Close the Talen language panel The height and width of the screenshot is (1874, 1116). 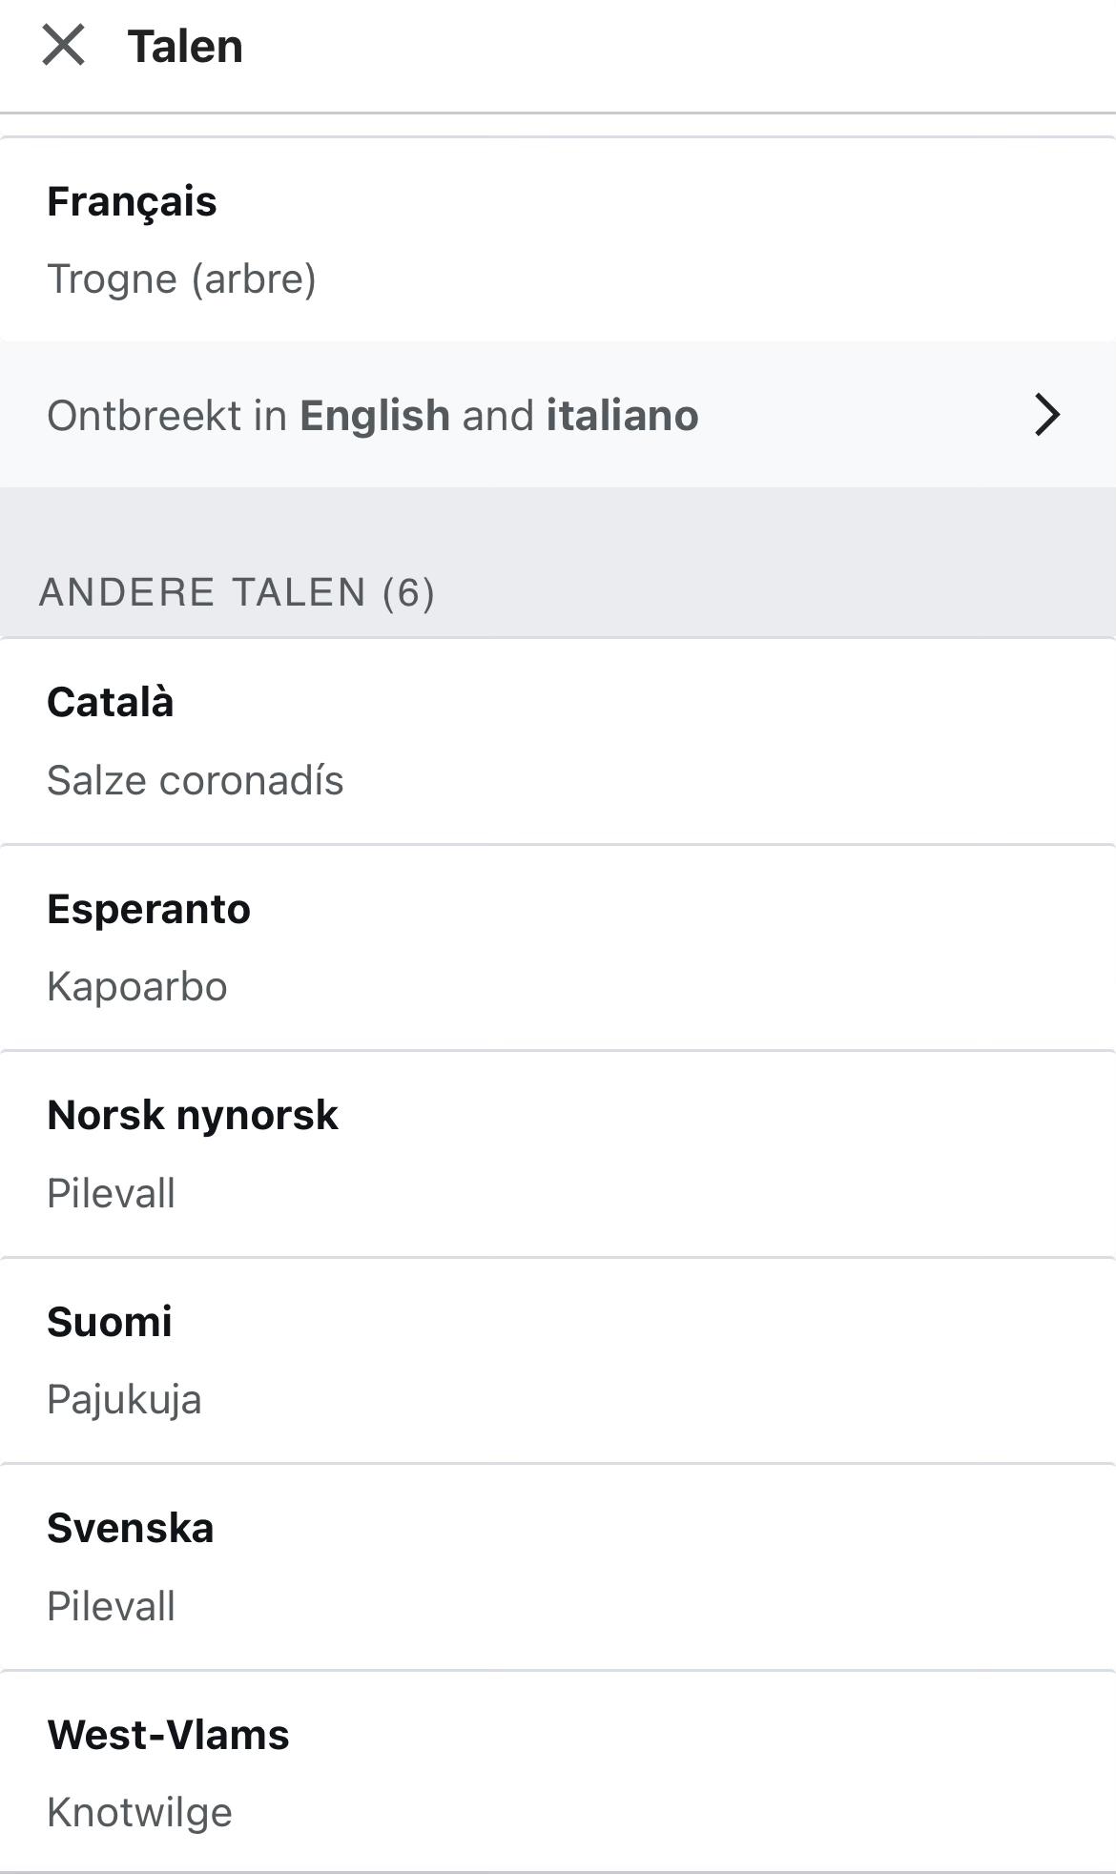click(x=64, y=46)
